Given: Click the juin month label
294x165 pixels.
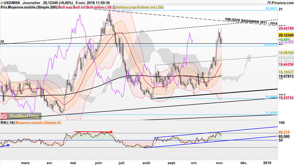Looking at the screenshot, I should 99,163.
